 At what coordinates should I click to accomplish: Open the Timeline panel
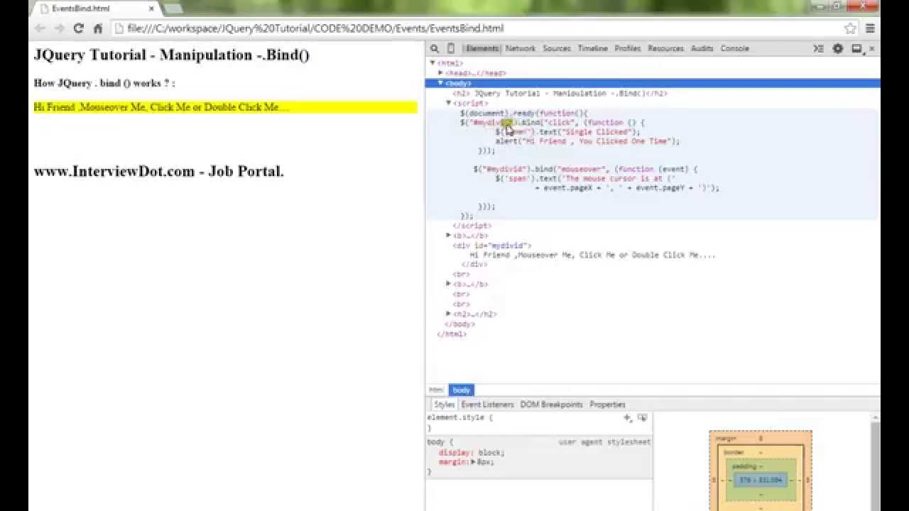[x=593, y=48]
